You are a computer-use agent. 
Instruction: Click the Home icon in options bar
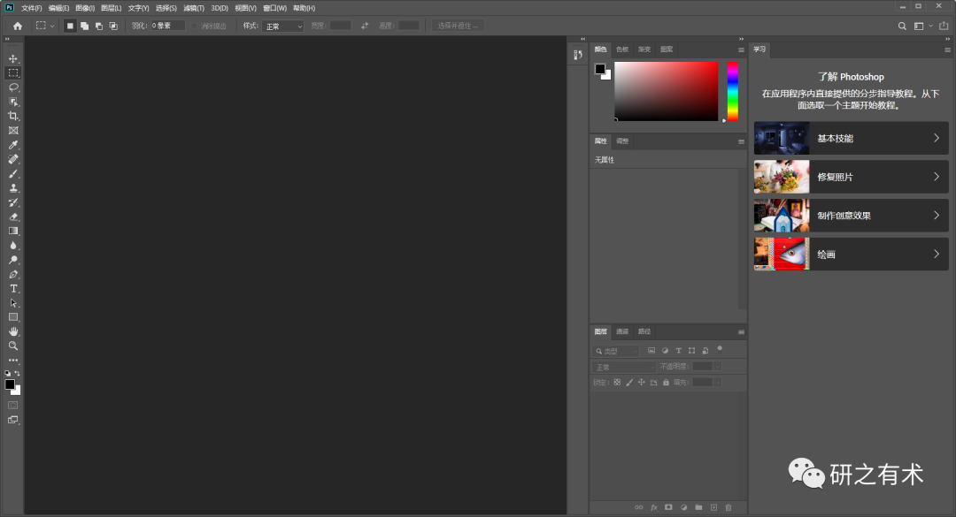tap(18, 26)
